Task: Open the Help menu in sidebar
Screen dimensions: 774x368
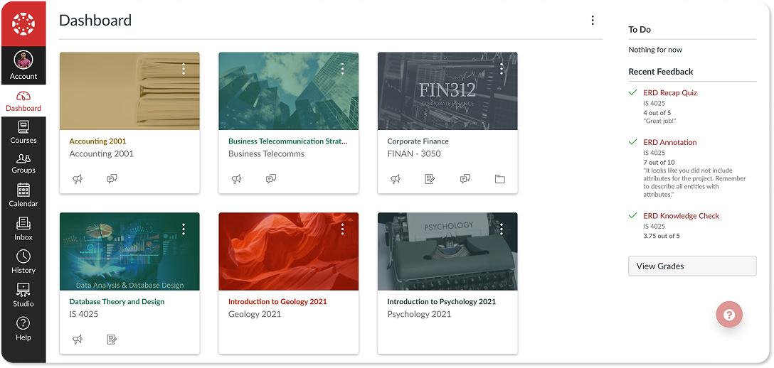Action: 23,329
